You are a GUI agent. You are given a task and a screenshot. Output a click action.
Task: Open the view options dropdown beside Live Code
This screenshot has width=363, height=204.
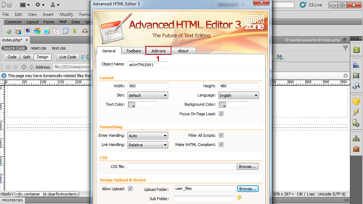[x=85, y=57]
